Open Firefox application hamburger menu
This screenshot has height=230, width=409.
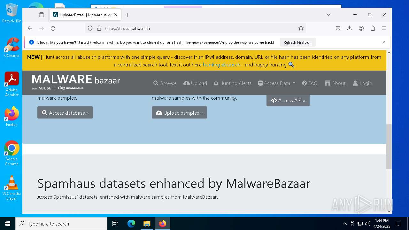click(384, 28)
